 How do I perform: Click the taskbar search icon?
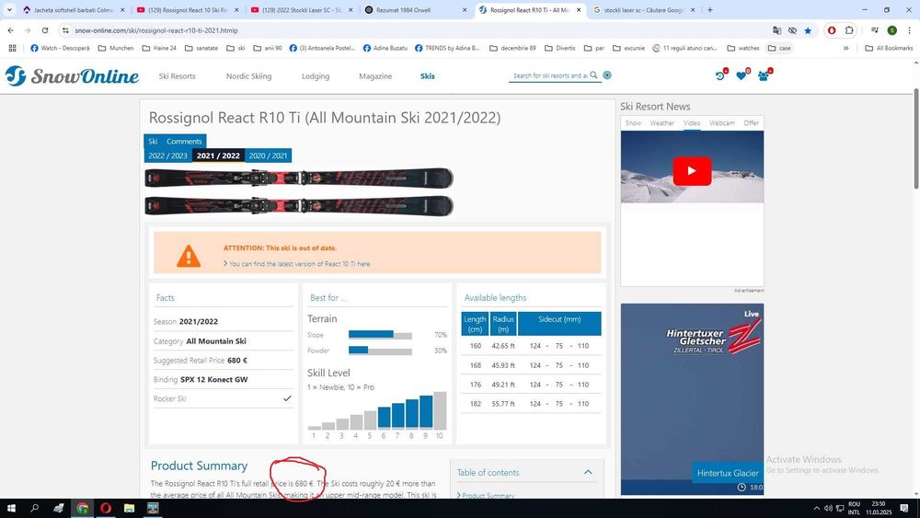35,508
